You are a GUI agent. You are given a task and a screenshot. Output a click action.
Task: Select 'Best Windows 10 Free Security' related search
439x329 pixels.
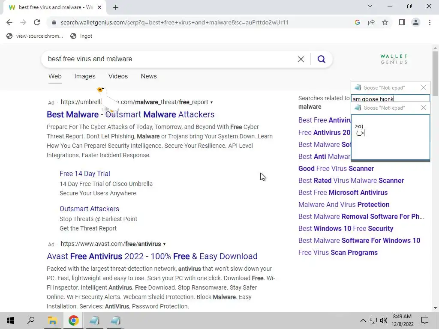point(346,229)
